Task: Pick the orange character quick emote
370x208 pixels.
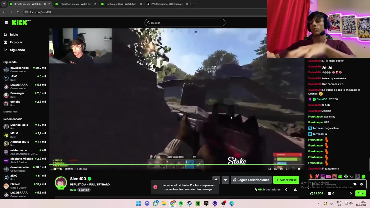Action: click(x=311, y=177)
